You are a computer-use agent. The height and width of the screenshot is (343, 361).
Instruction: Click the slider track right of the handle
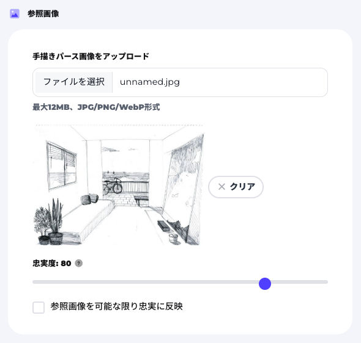pyautogui.click(x=299, y=282)
